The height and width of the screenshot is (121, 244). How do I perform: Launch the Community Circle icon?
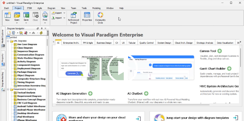tap(100, 17)
